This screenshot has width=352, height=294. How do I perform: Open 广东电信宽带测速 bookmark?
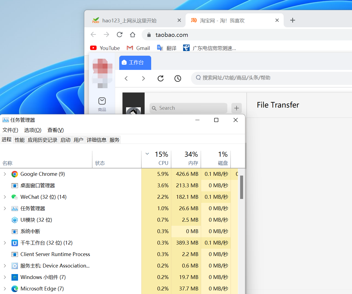coord(210,48)
